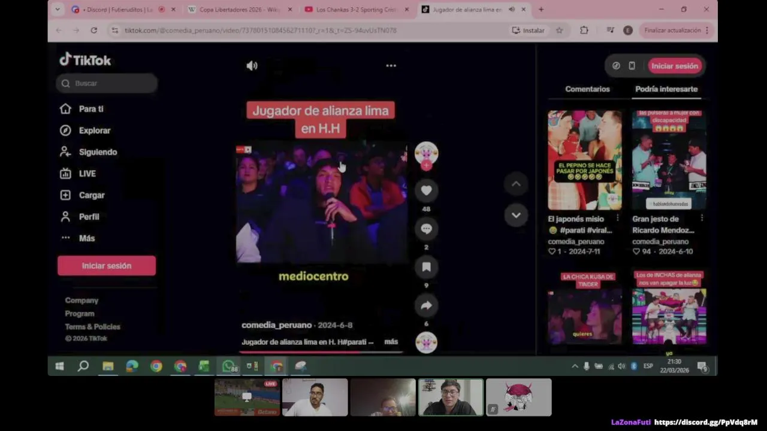Click the sidebar Iniciar sesión button
This screenshot has width=767, height=431.
(x=107, y=266)
